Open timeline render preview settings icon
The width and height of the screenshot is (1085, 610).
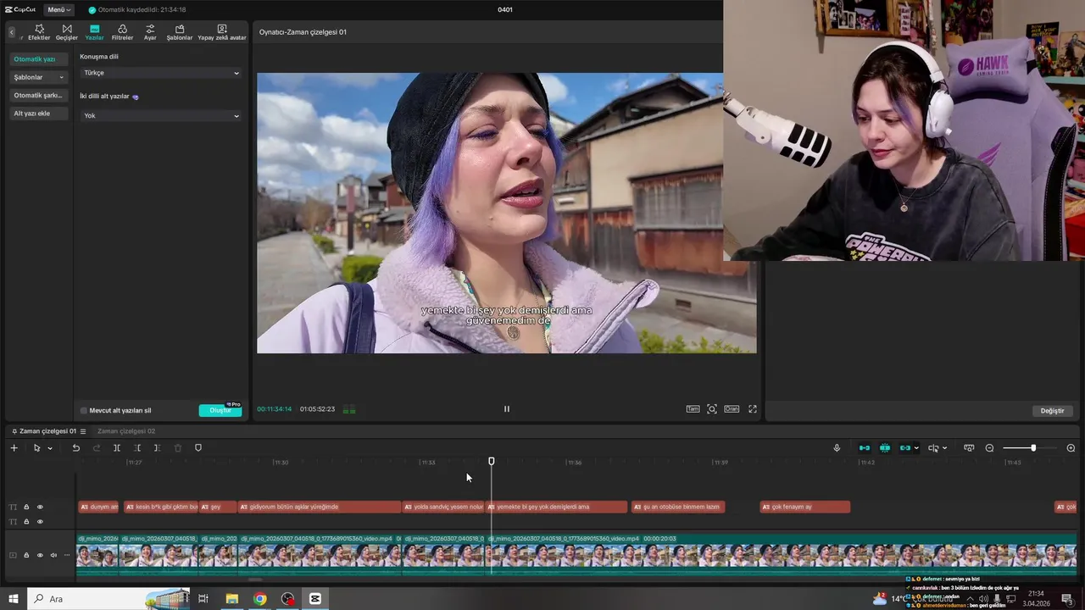[969, 448]
